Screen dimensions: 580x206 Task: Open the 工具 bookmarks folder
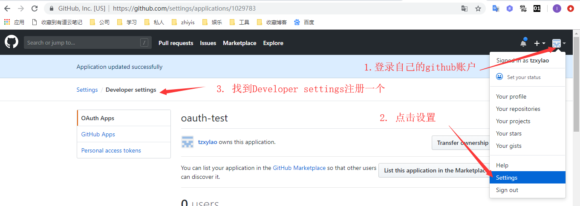[240, 22]
